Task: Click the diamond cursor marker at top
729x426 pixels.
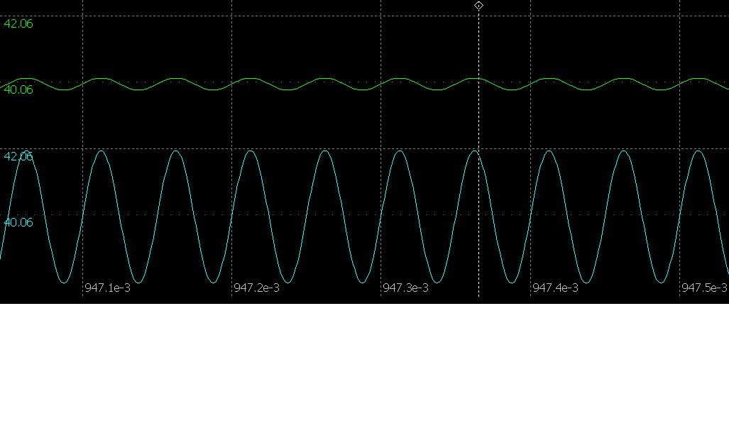Action: (x=478, y=6)
